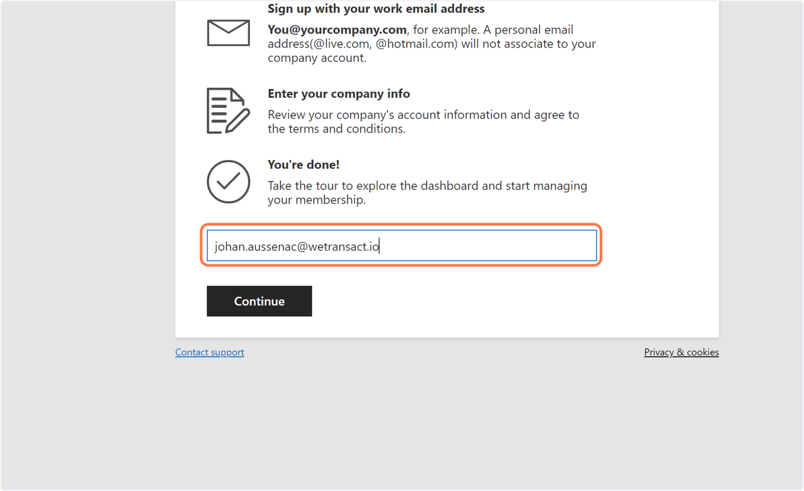Image resolution: width=804 pixels, height=491 pixels.
Task: Click the document with pencil icon
Action: pyautogui.click(x=228, y=111)
